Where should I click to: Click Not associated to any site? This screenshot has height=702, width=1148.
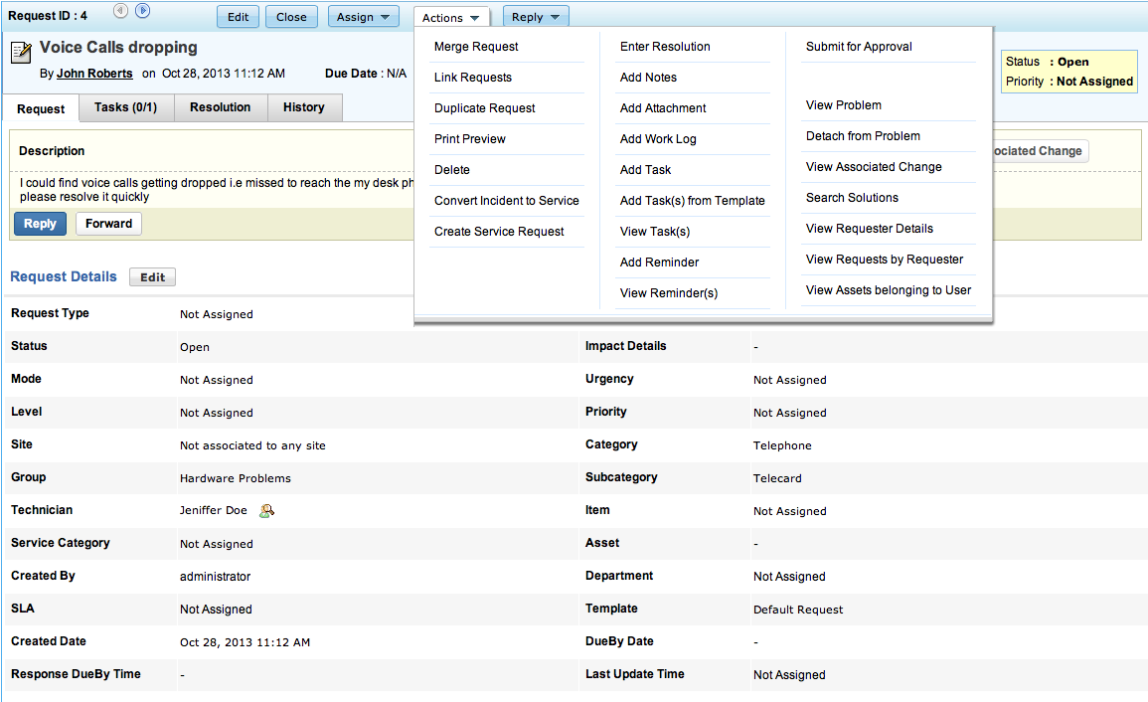(252, 444)
